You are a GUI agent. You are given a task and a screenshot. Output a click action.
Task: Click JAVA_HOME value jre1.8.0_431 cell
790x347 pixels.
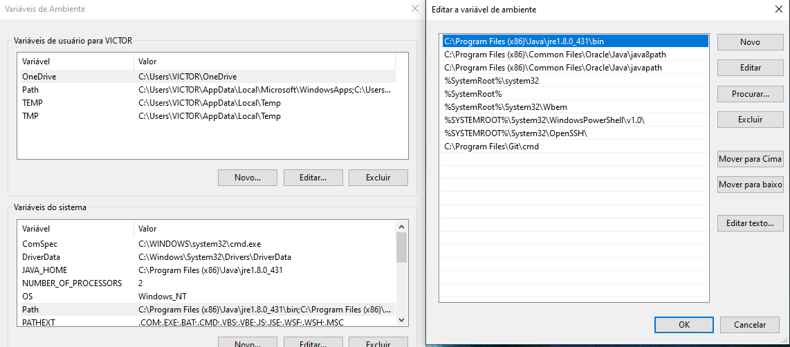210,270
